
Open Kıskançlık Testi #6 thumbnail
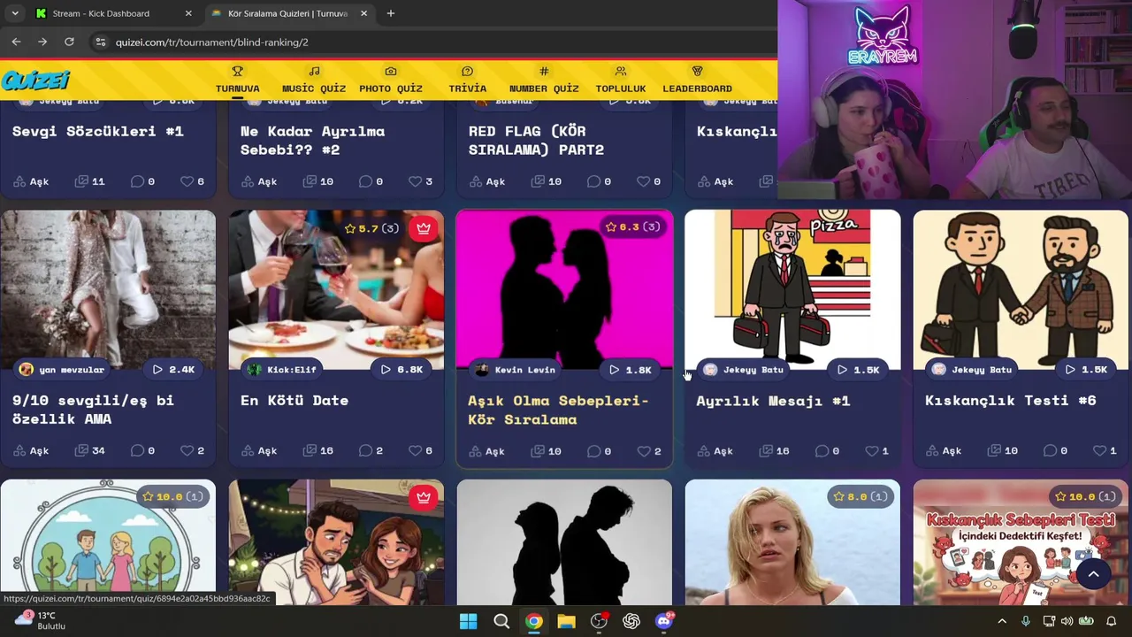click(x=1021, y=289)
